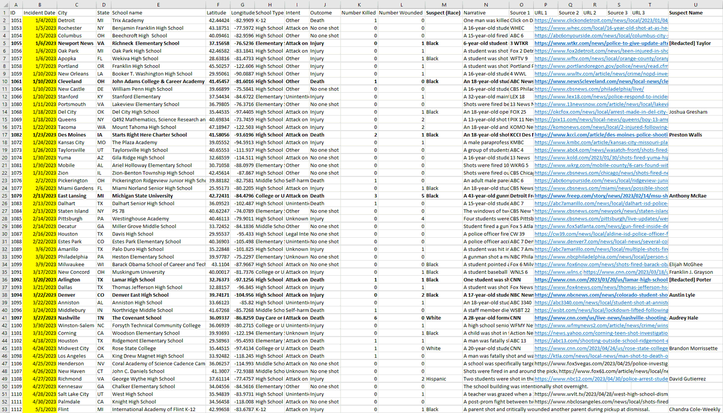Select the Franklin J. Grayson cell
The height and width of the screenshot is (413, 723).
point(695,273)
